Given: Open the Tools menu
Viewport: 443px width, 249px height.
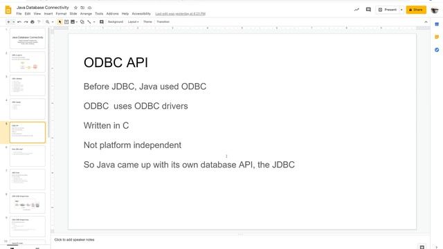Looking at the screenshot, I should (99, 14).
